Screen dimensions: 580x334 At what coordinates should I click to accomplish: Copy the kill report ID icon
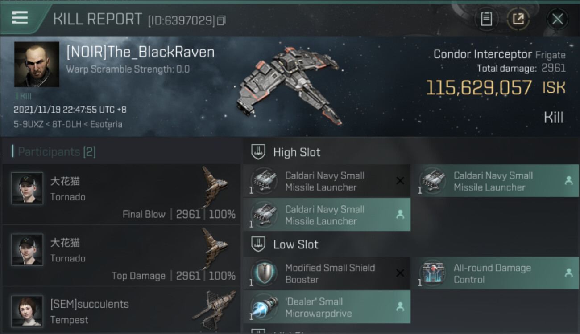[221, 20]
